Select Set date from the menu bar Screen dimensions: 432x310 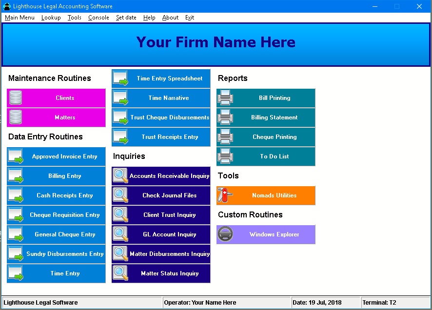pos(126,18)
